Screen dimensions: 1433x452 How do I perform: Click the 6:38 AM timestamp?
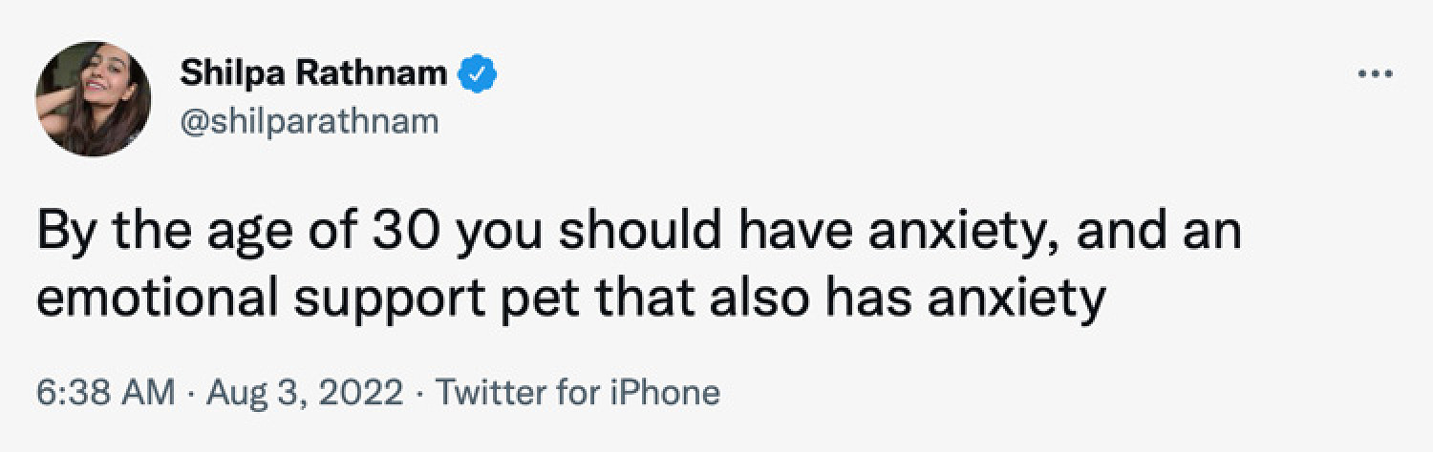coord(106,392)
